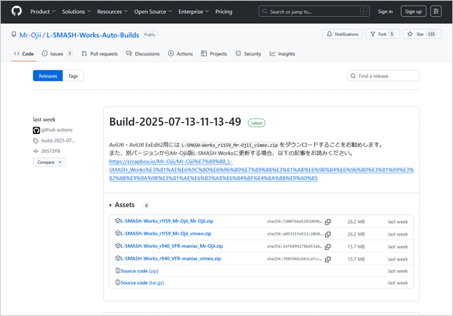Download Source code (tar.gz)

(x=142, y=283)
